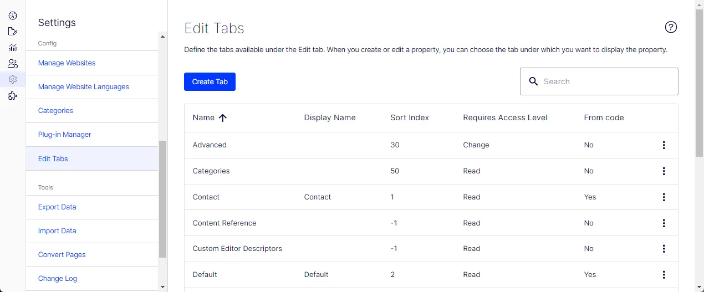Image resolution: width=704 pixels, height=292 pixels.
Task: Select the Custom Editor Descriptors name cell
Action: [237, 249]
